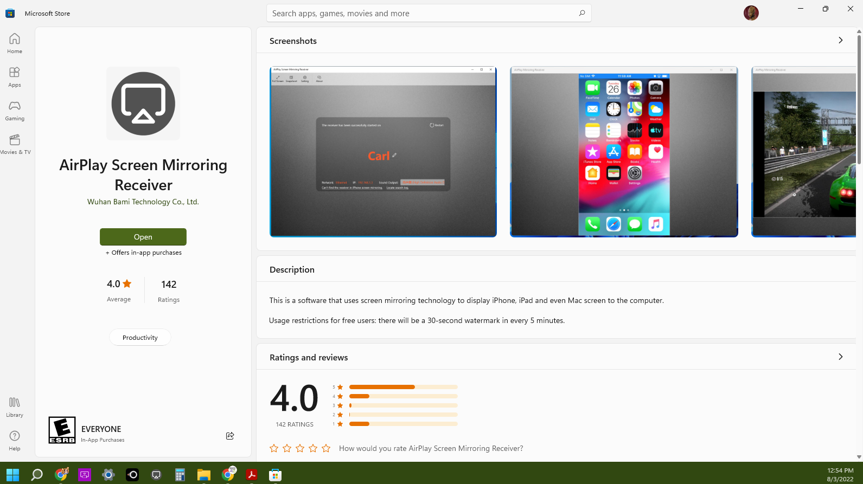Screen dimensions: 863x484
Task: Open the first screenshot showing Carl receiver
Action: tap(383, 152)
